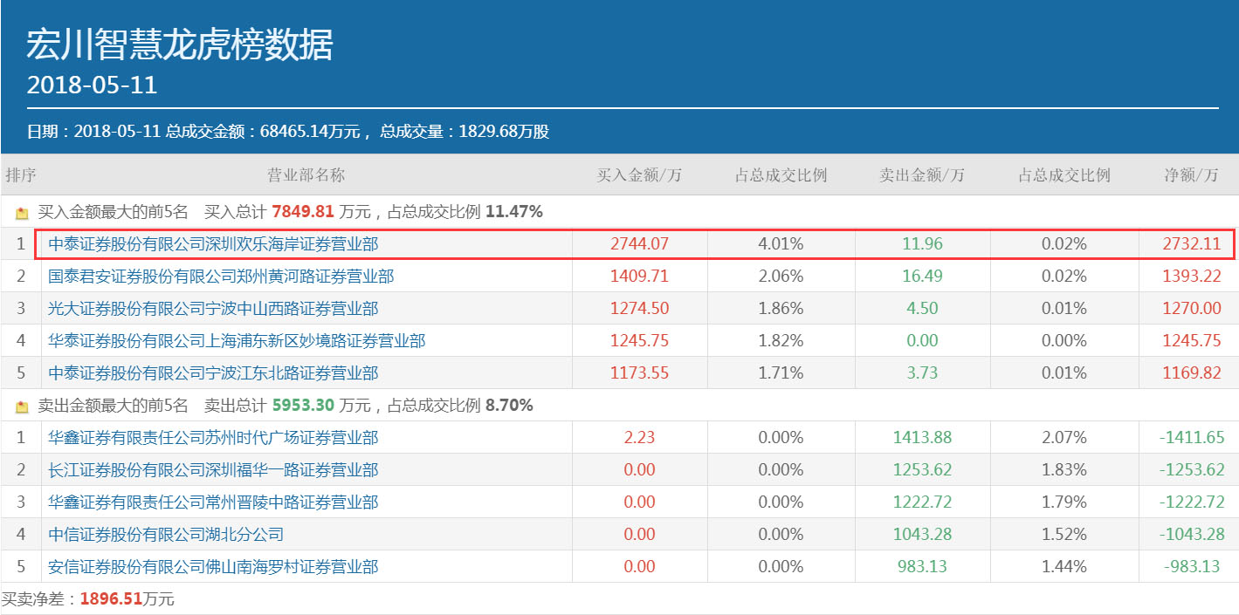1239x615 pixels.
Task: Open 华鑫证券苏州时代广场证券营业部 link
Action: click(213, 438)
